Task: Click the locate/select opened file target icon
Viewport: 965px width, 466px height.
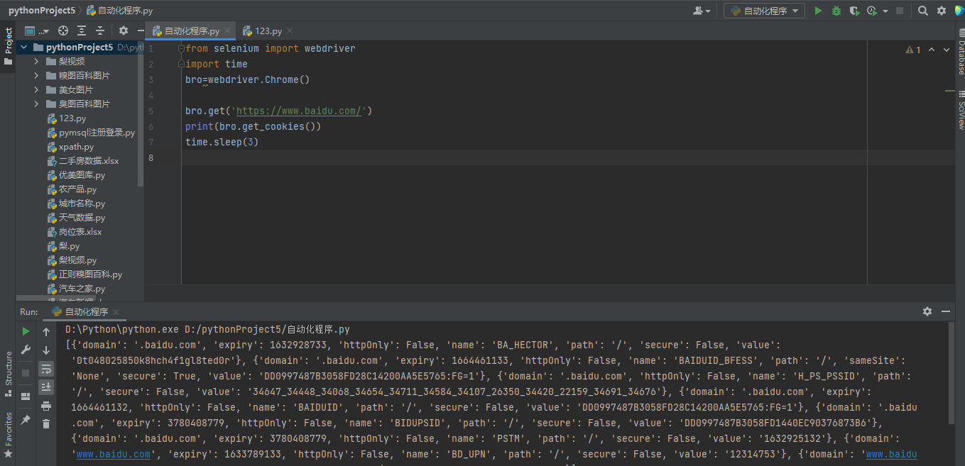Action: pyautogui.click(x=63, y=30)
